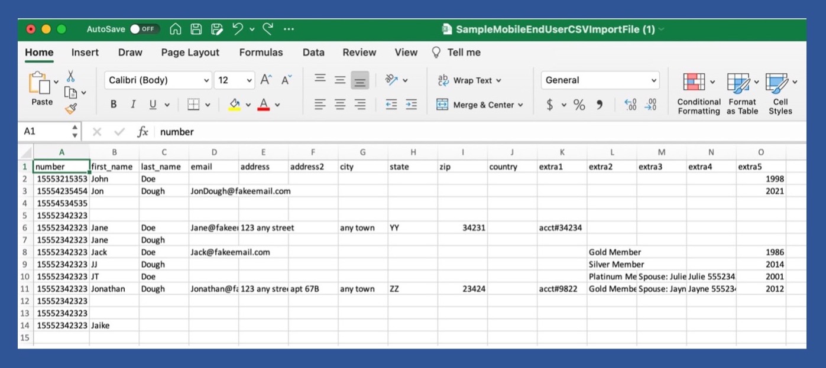Open the more options ellipsis in title bar
The height and width of the screenshot is (368, 826).
click(289, 29)
